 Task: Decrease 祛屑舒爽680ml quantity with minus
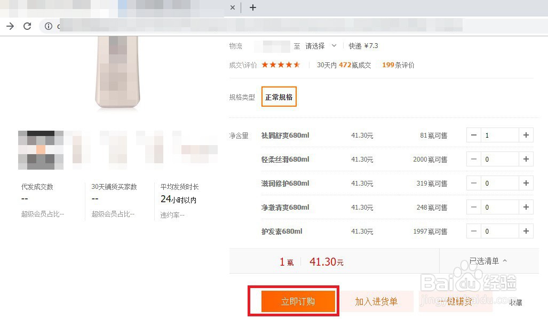473,135
